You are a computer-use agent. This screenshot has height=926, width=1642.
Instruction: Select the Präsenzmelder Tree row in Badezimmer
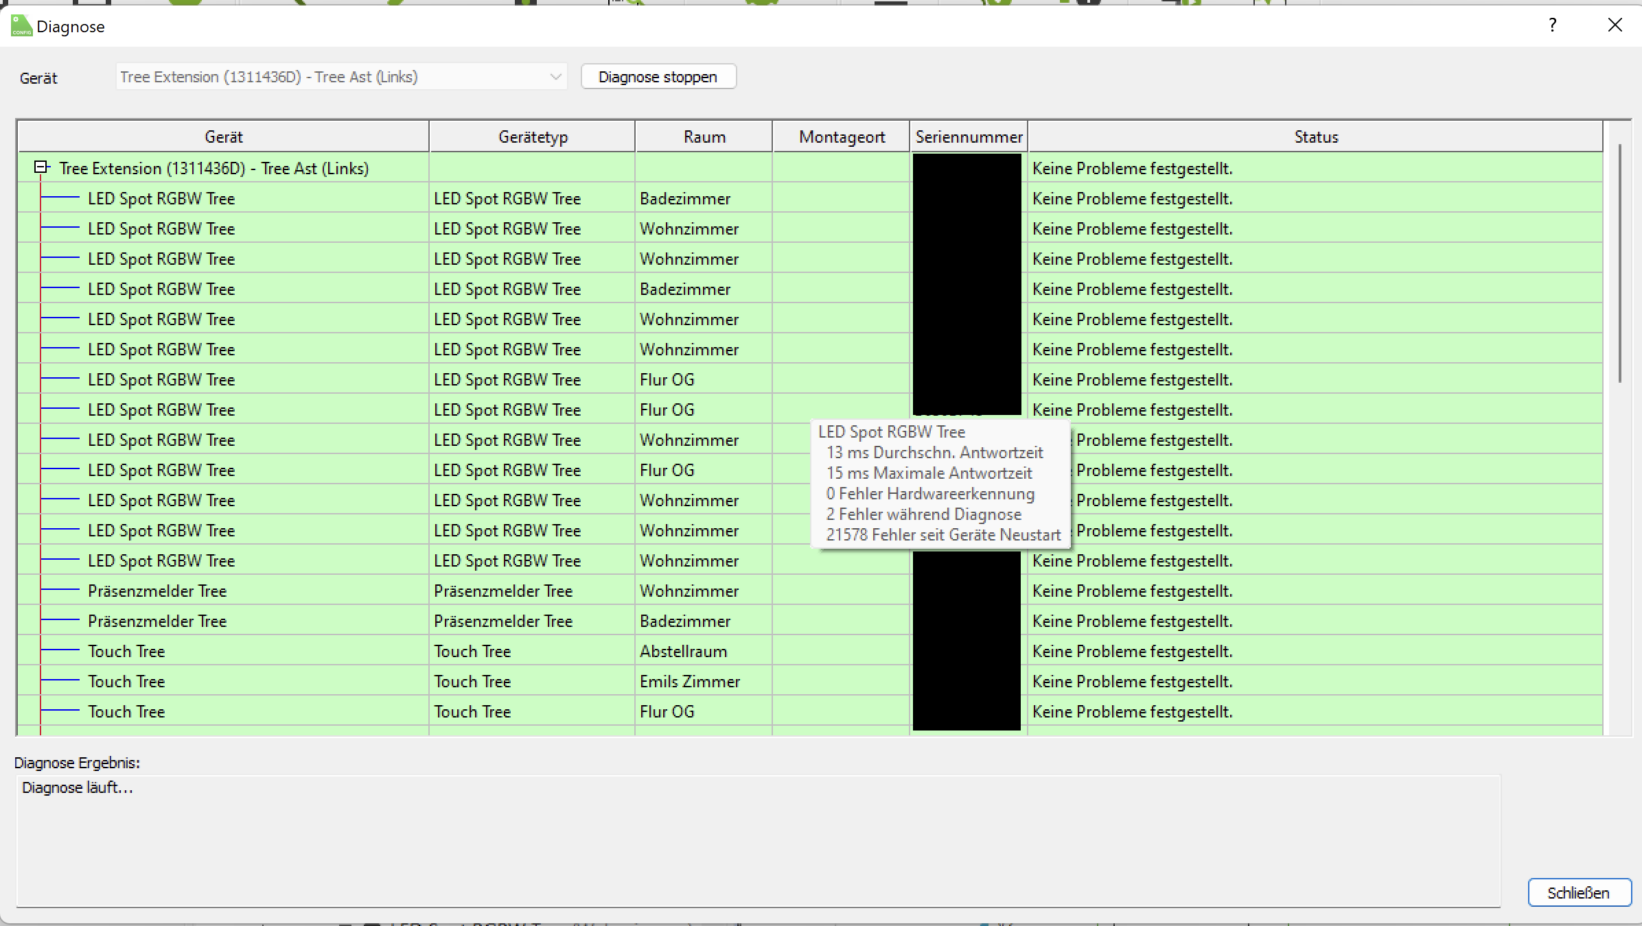[157, 621]
